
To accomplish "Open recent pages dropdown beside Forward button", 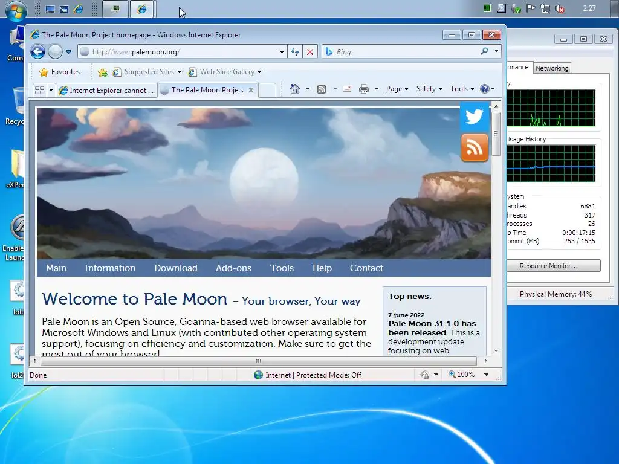I will tap(69, 52).
